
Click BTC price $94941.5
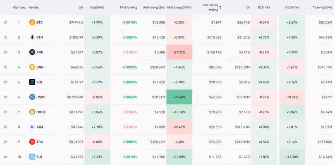(76, 22)
